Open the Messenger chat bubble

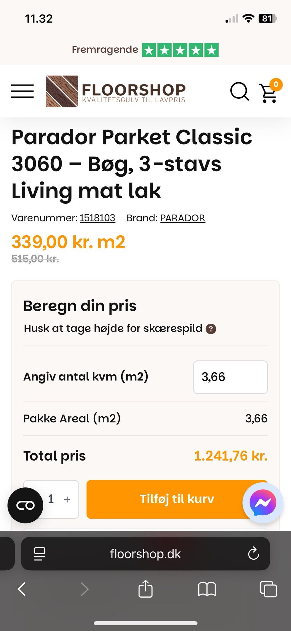263,503
